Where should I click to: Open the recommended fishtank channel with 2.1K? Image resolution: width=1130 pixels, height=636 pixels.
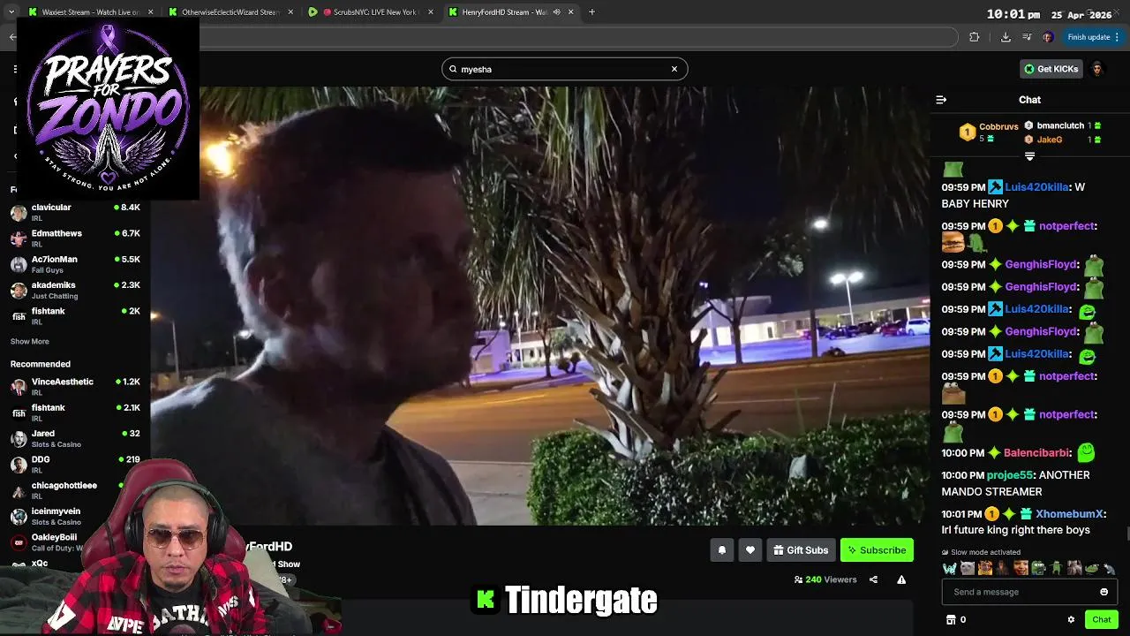click(x=75, y=413)
